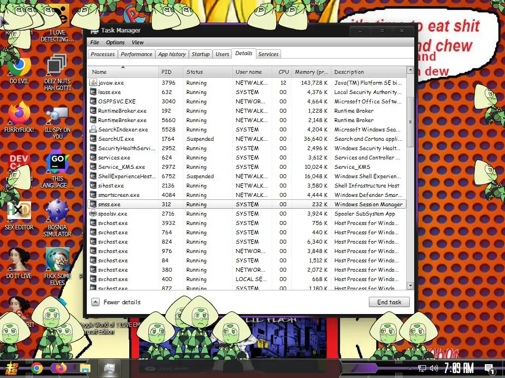The image size is (505, 378).
Task: Switch to the Processes tab
Action: tap(103, 54)
